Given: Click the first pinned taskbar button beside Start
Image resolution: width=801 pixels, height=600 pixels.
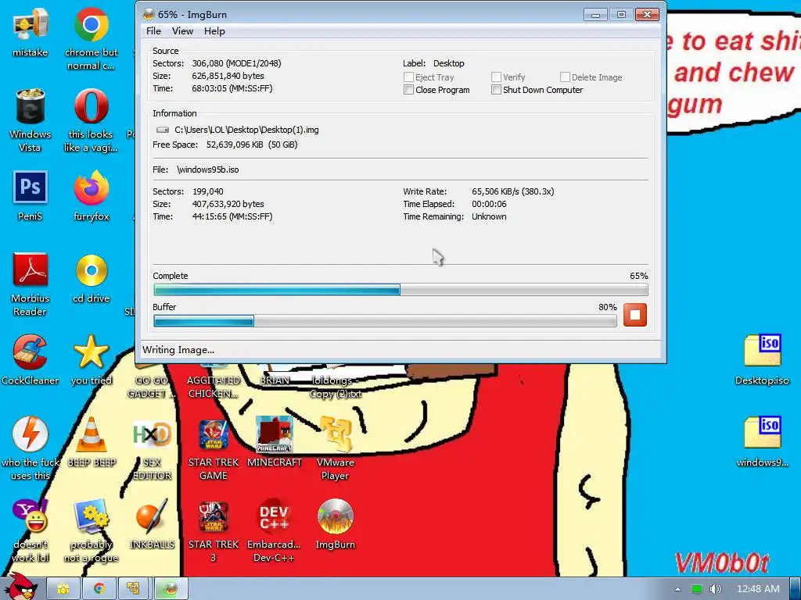Looking at the screenshot, I should point(63,589).
